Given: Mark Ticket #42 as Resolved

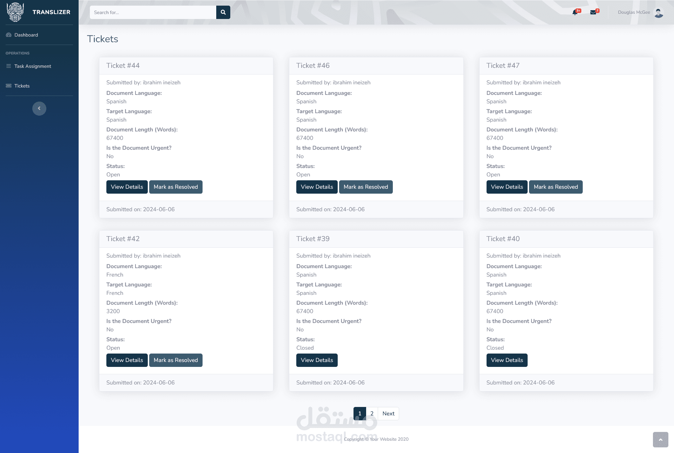Looking at the screenshot, I should (176, 360).
